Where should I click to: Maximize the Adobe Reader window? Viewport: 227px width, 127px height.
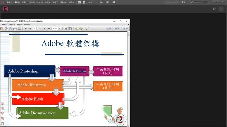[x=121, y=21]
